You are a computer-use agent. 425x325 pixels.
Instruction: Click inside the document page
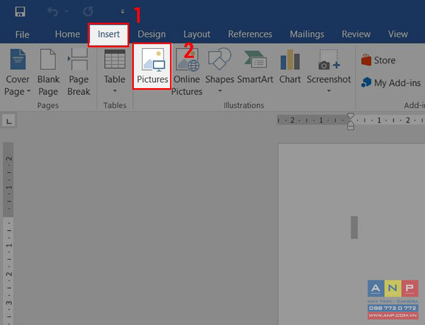pyautogui.click(x=351, y=234)
